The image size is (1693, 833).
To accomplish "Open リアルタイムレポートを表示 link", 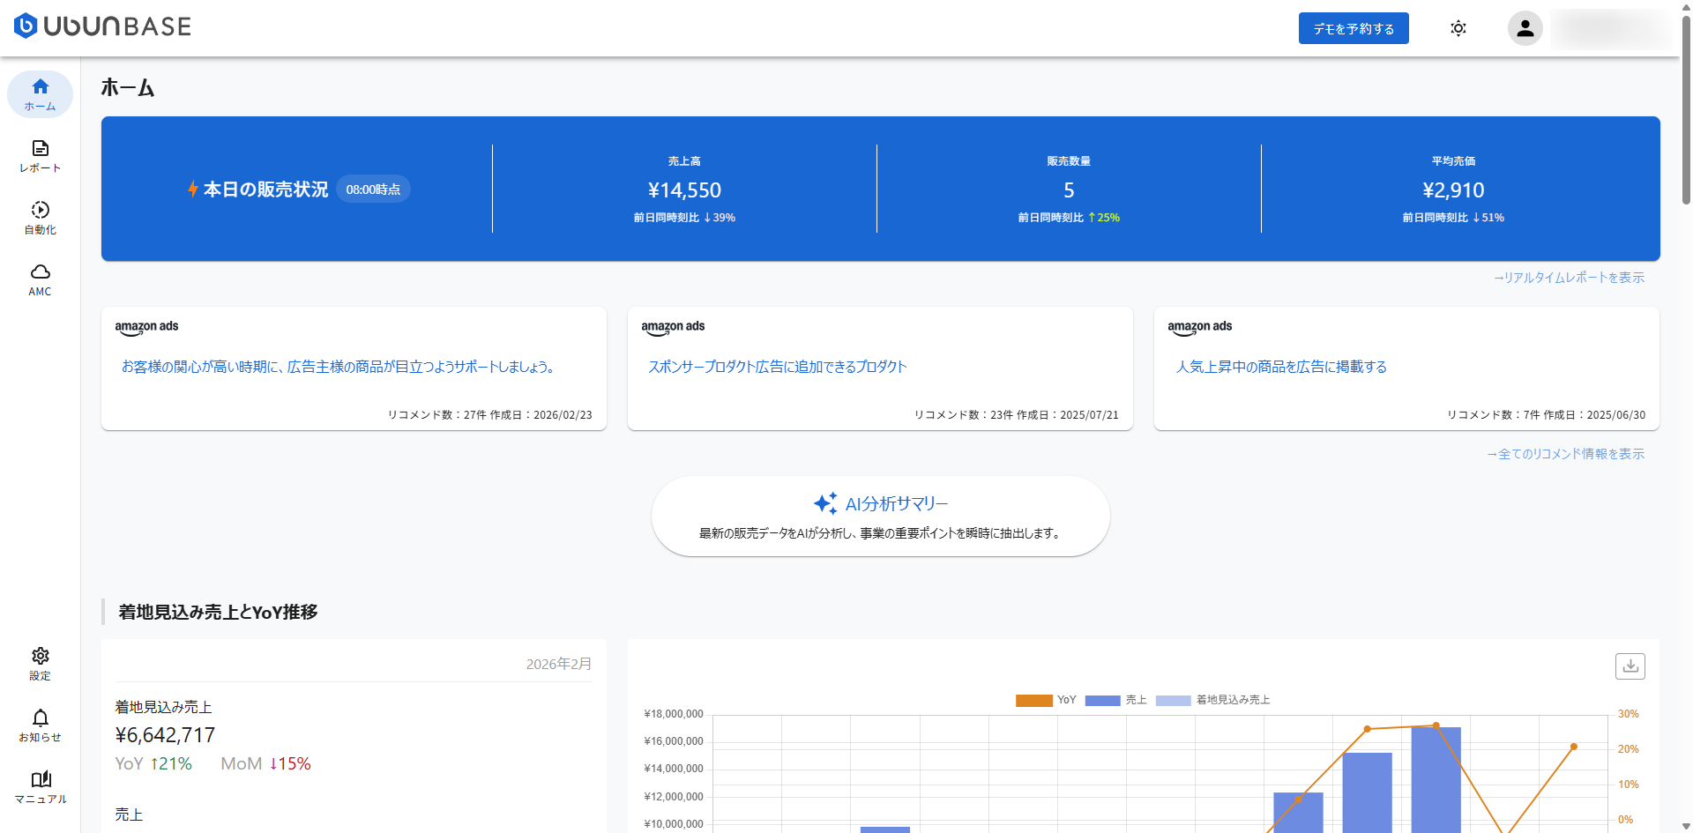I will 1569,278.
